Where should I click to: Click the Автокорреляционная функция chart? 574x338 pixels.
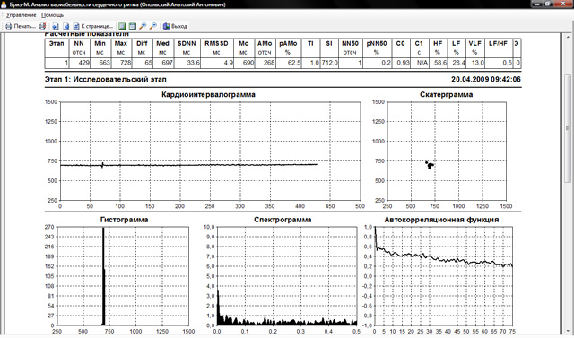(x=443, y=276)
